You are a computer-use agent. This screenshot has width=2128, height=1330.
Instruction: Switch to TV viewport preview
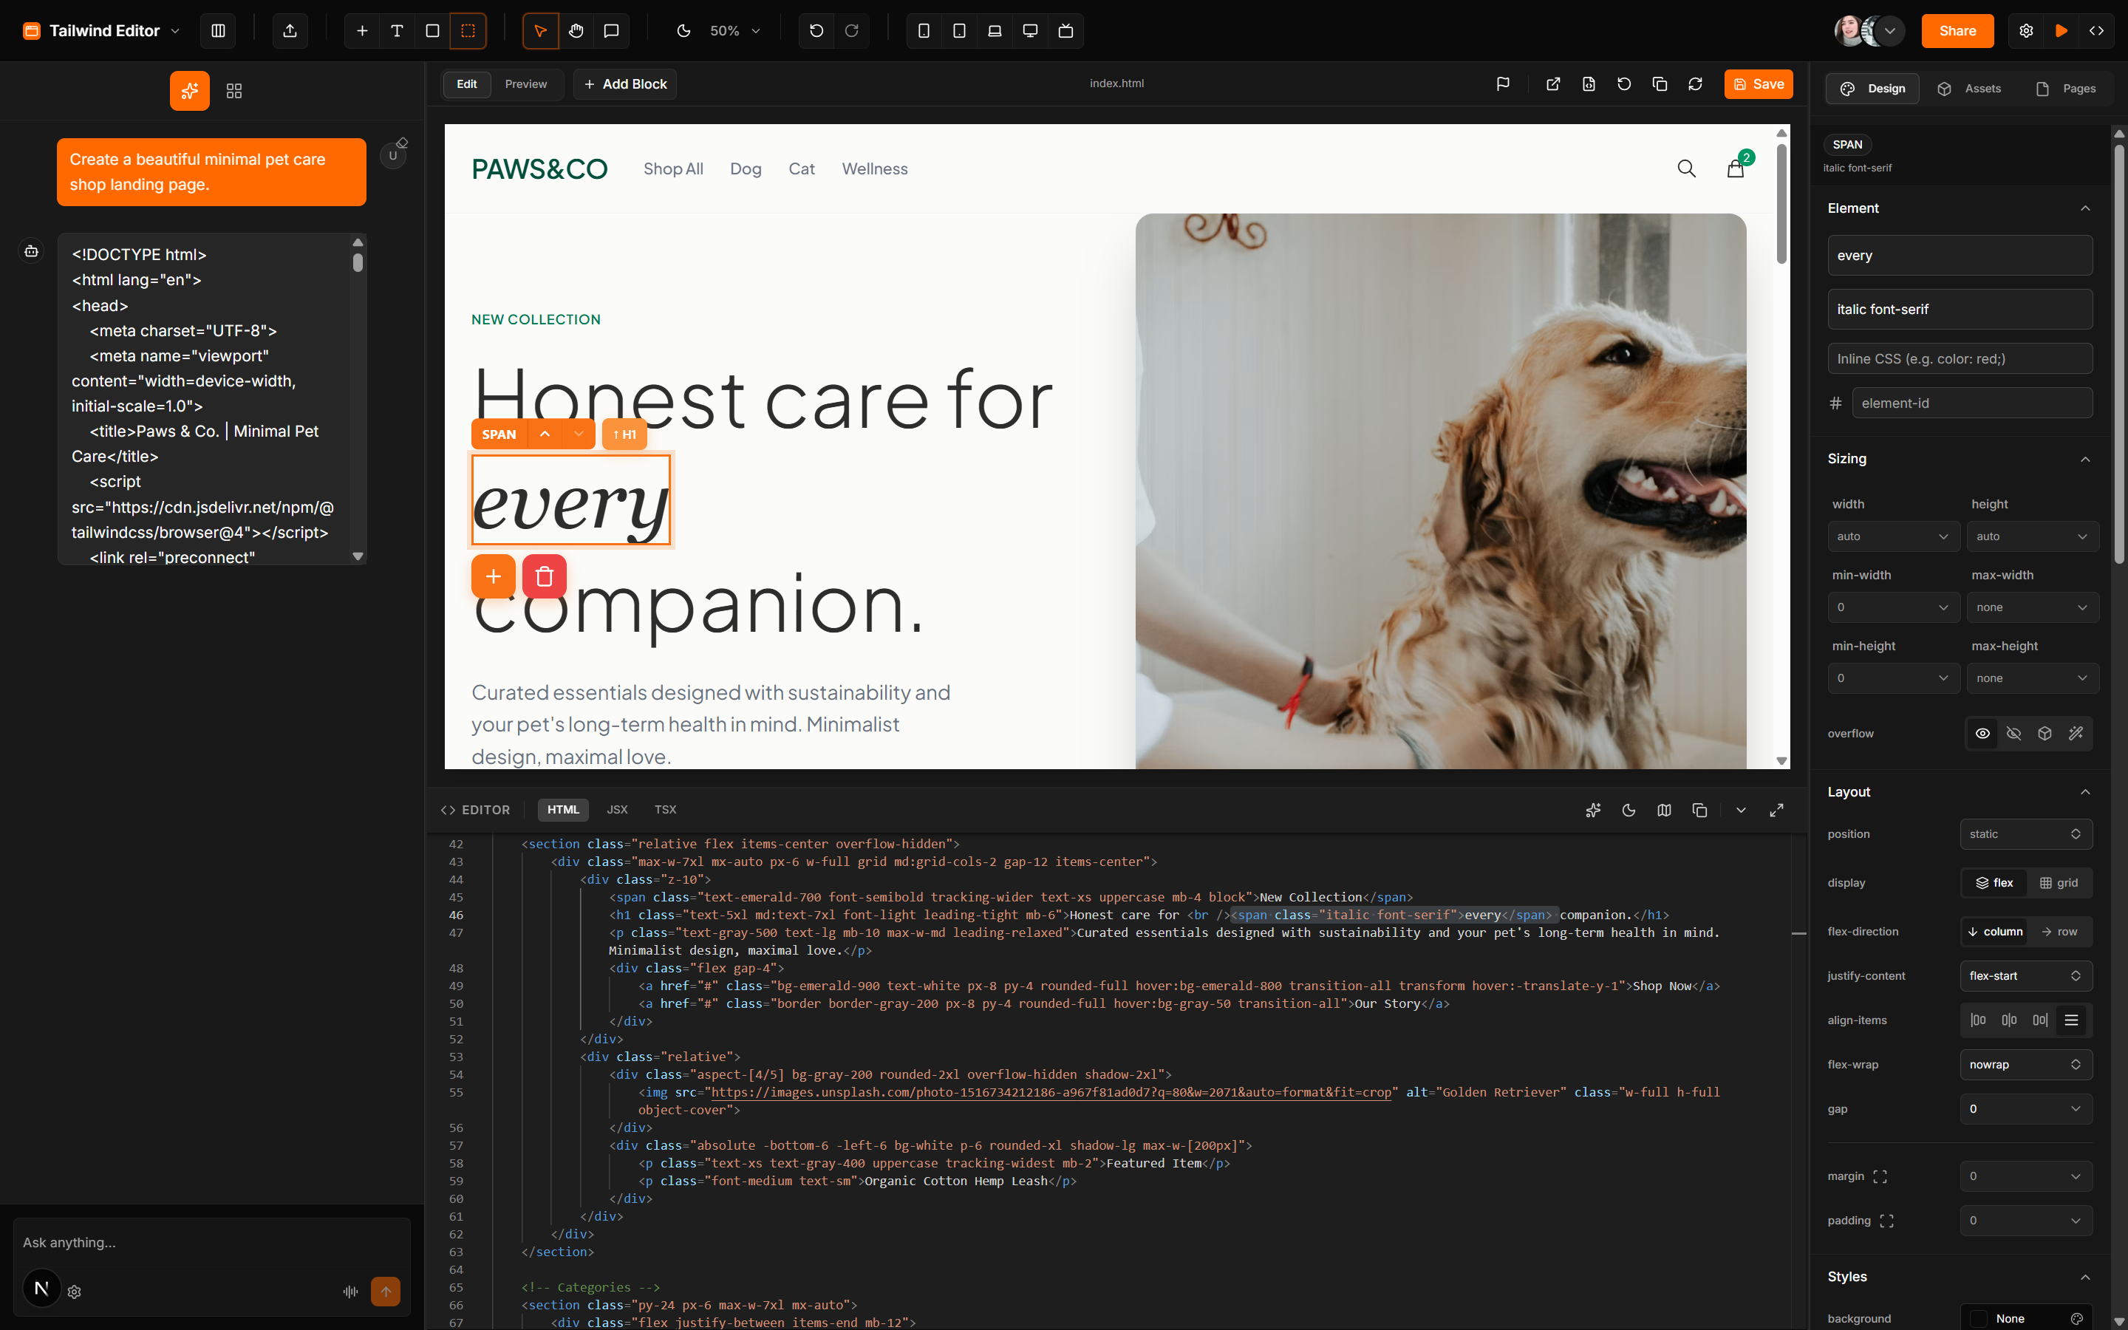1065,31
